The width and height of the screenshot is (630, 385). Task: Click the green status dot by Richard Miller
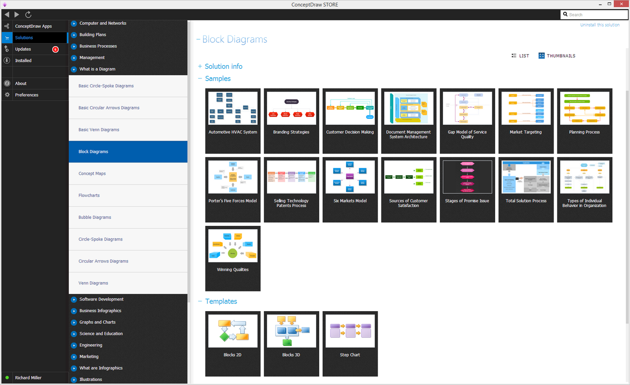click(7, 377)
